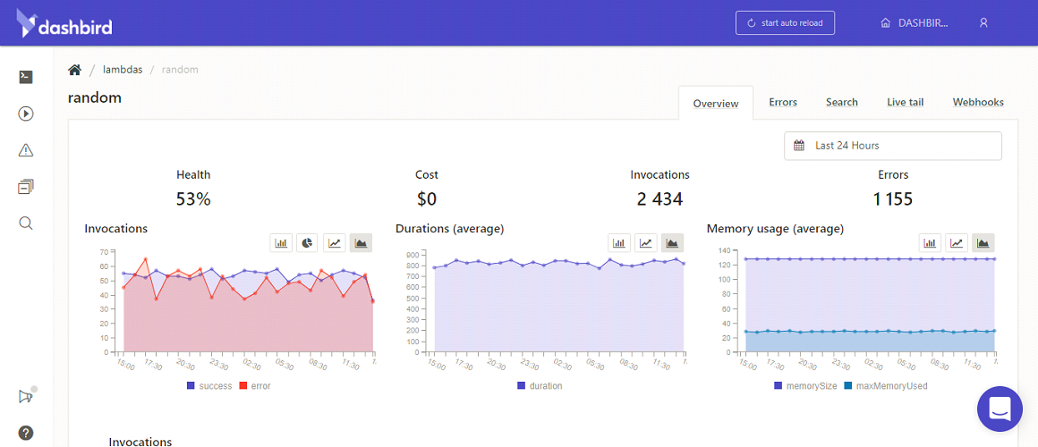Image resolution: width=1038 pixels, height=447 pixels.
Task: Switch Durations chart to bar view
Action: click(x=619, y=243)
